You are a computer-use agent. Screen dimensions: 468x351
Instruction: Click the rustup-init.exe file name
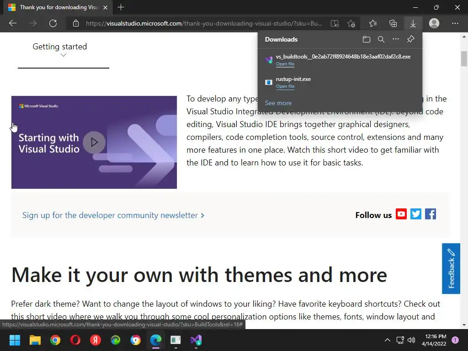tap(293, 79)
